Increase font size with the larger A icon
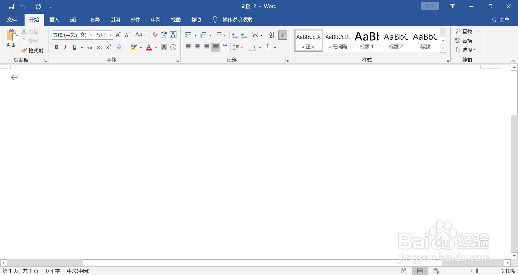The width and height of the screenshot is (518, 275). 118,35
